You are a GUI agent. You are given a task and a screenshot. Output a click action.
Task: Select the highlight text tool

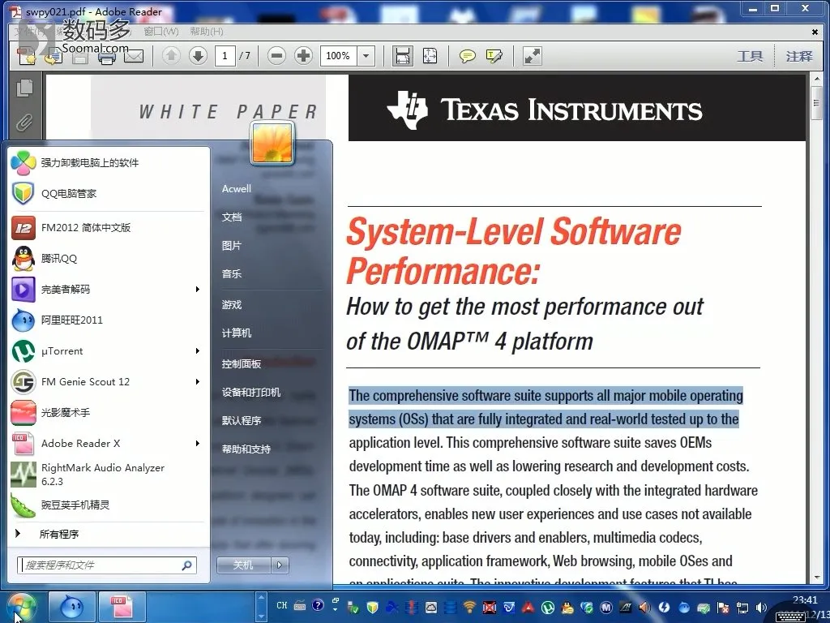coord(494,56)
